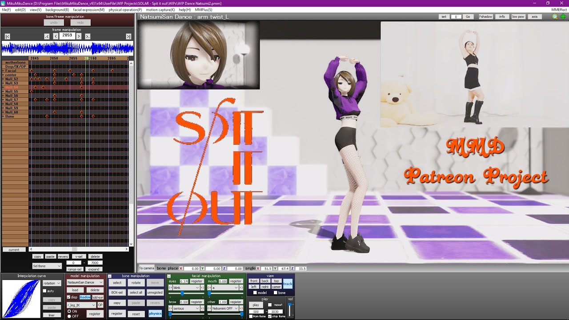The height and width of the screenshot is (320, 569).
Task: Select next mouth morph (>> next to a)
Action: click(240, 288)
